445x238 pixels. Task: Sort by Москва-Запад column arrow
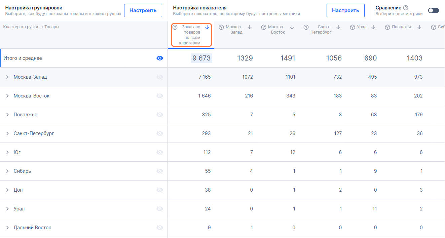click(x=250, y=27)
